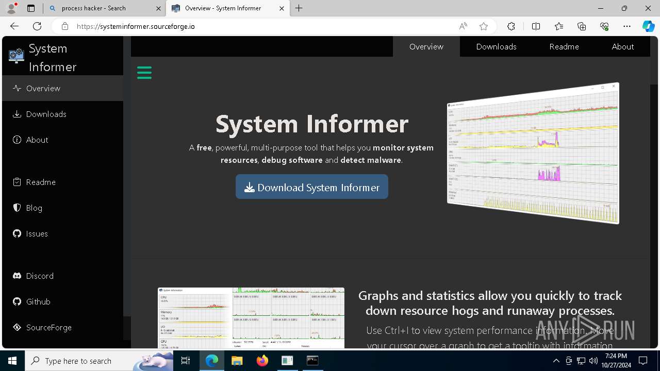
Task: Click the Readme clipboard icon in sidebar
Action: click(17, 182)
